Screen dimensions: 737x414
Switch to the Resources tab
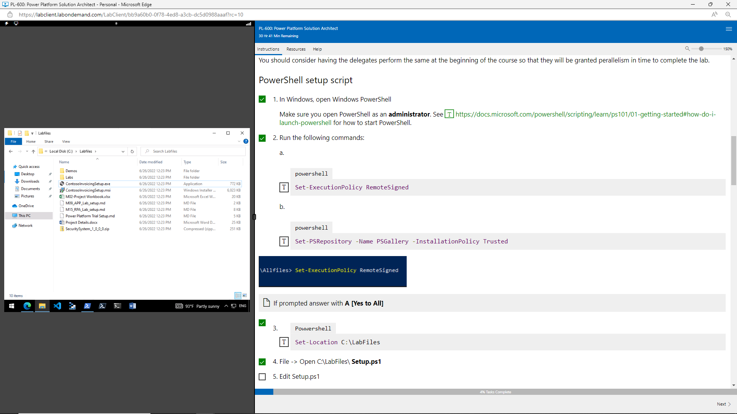(296, 49)
